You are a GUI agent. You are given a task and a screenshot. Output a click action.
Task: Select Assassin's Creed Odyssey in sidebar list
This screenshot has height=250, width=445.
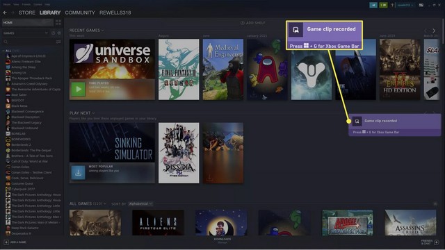tap(29, 84)
